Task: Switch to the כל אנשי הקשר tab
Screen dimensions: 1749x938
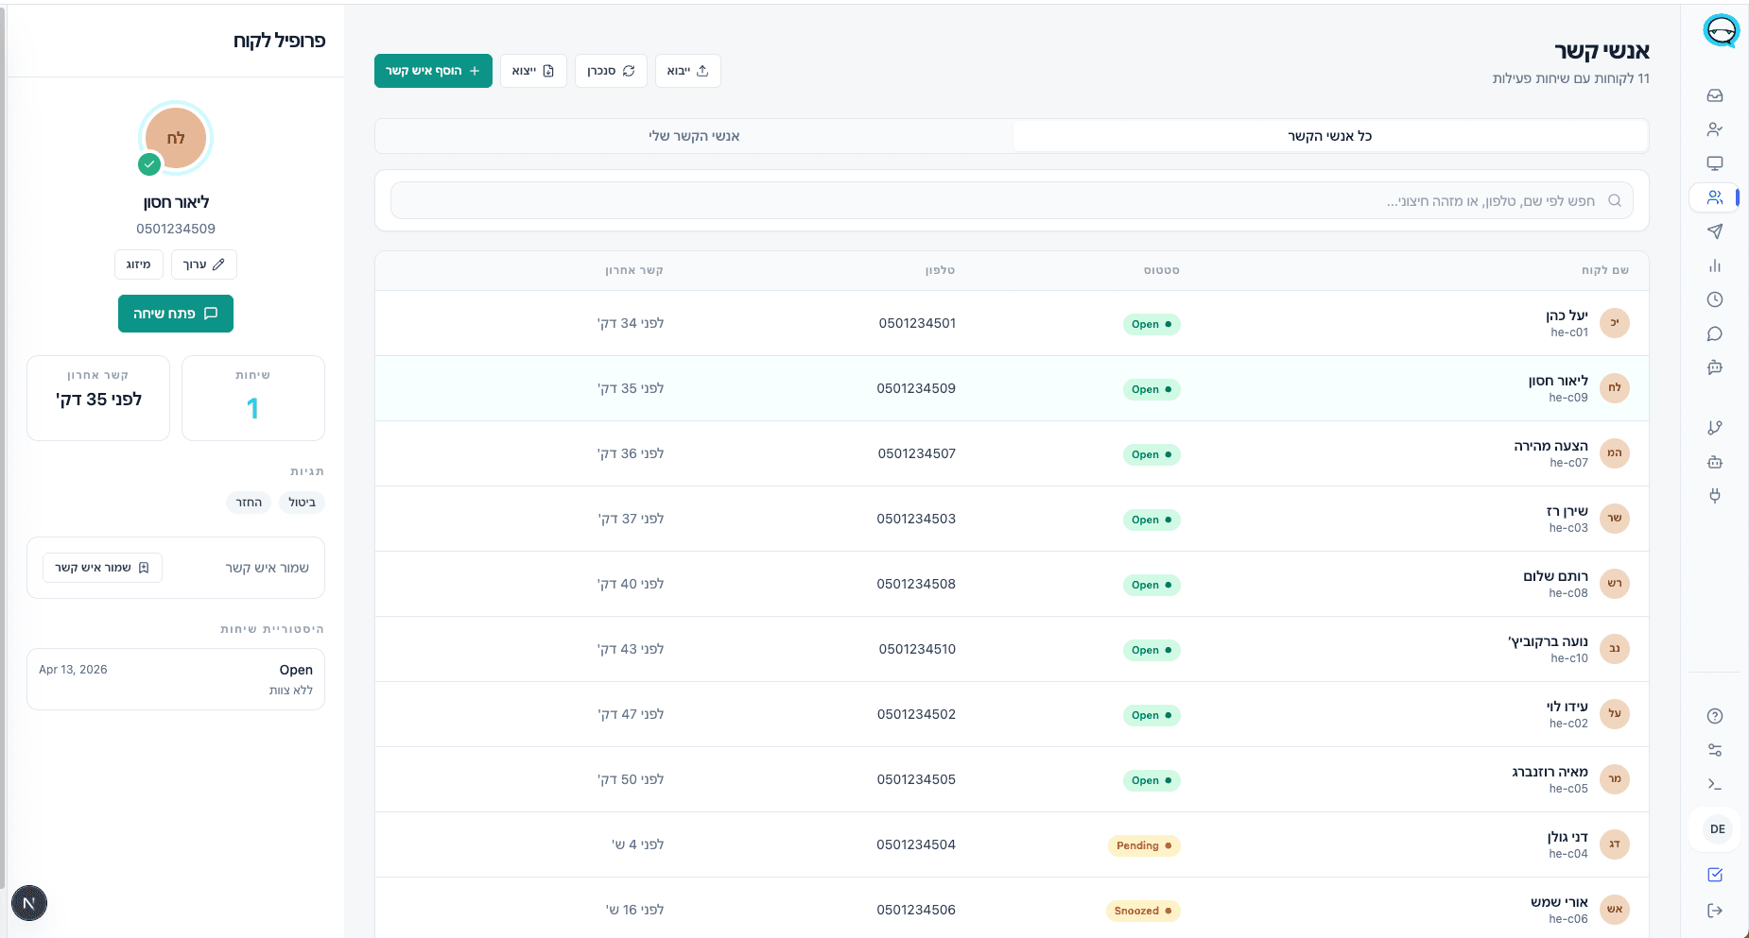Action: 1328,135
